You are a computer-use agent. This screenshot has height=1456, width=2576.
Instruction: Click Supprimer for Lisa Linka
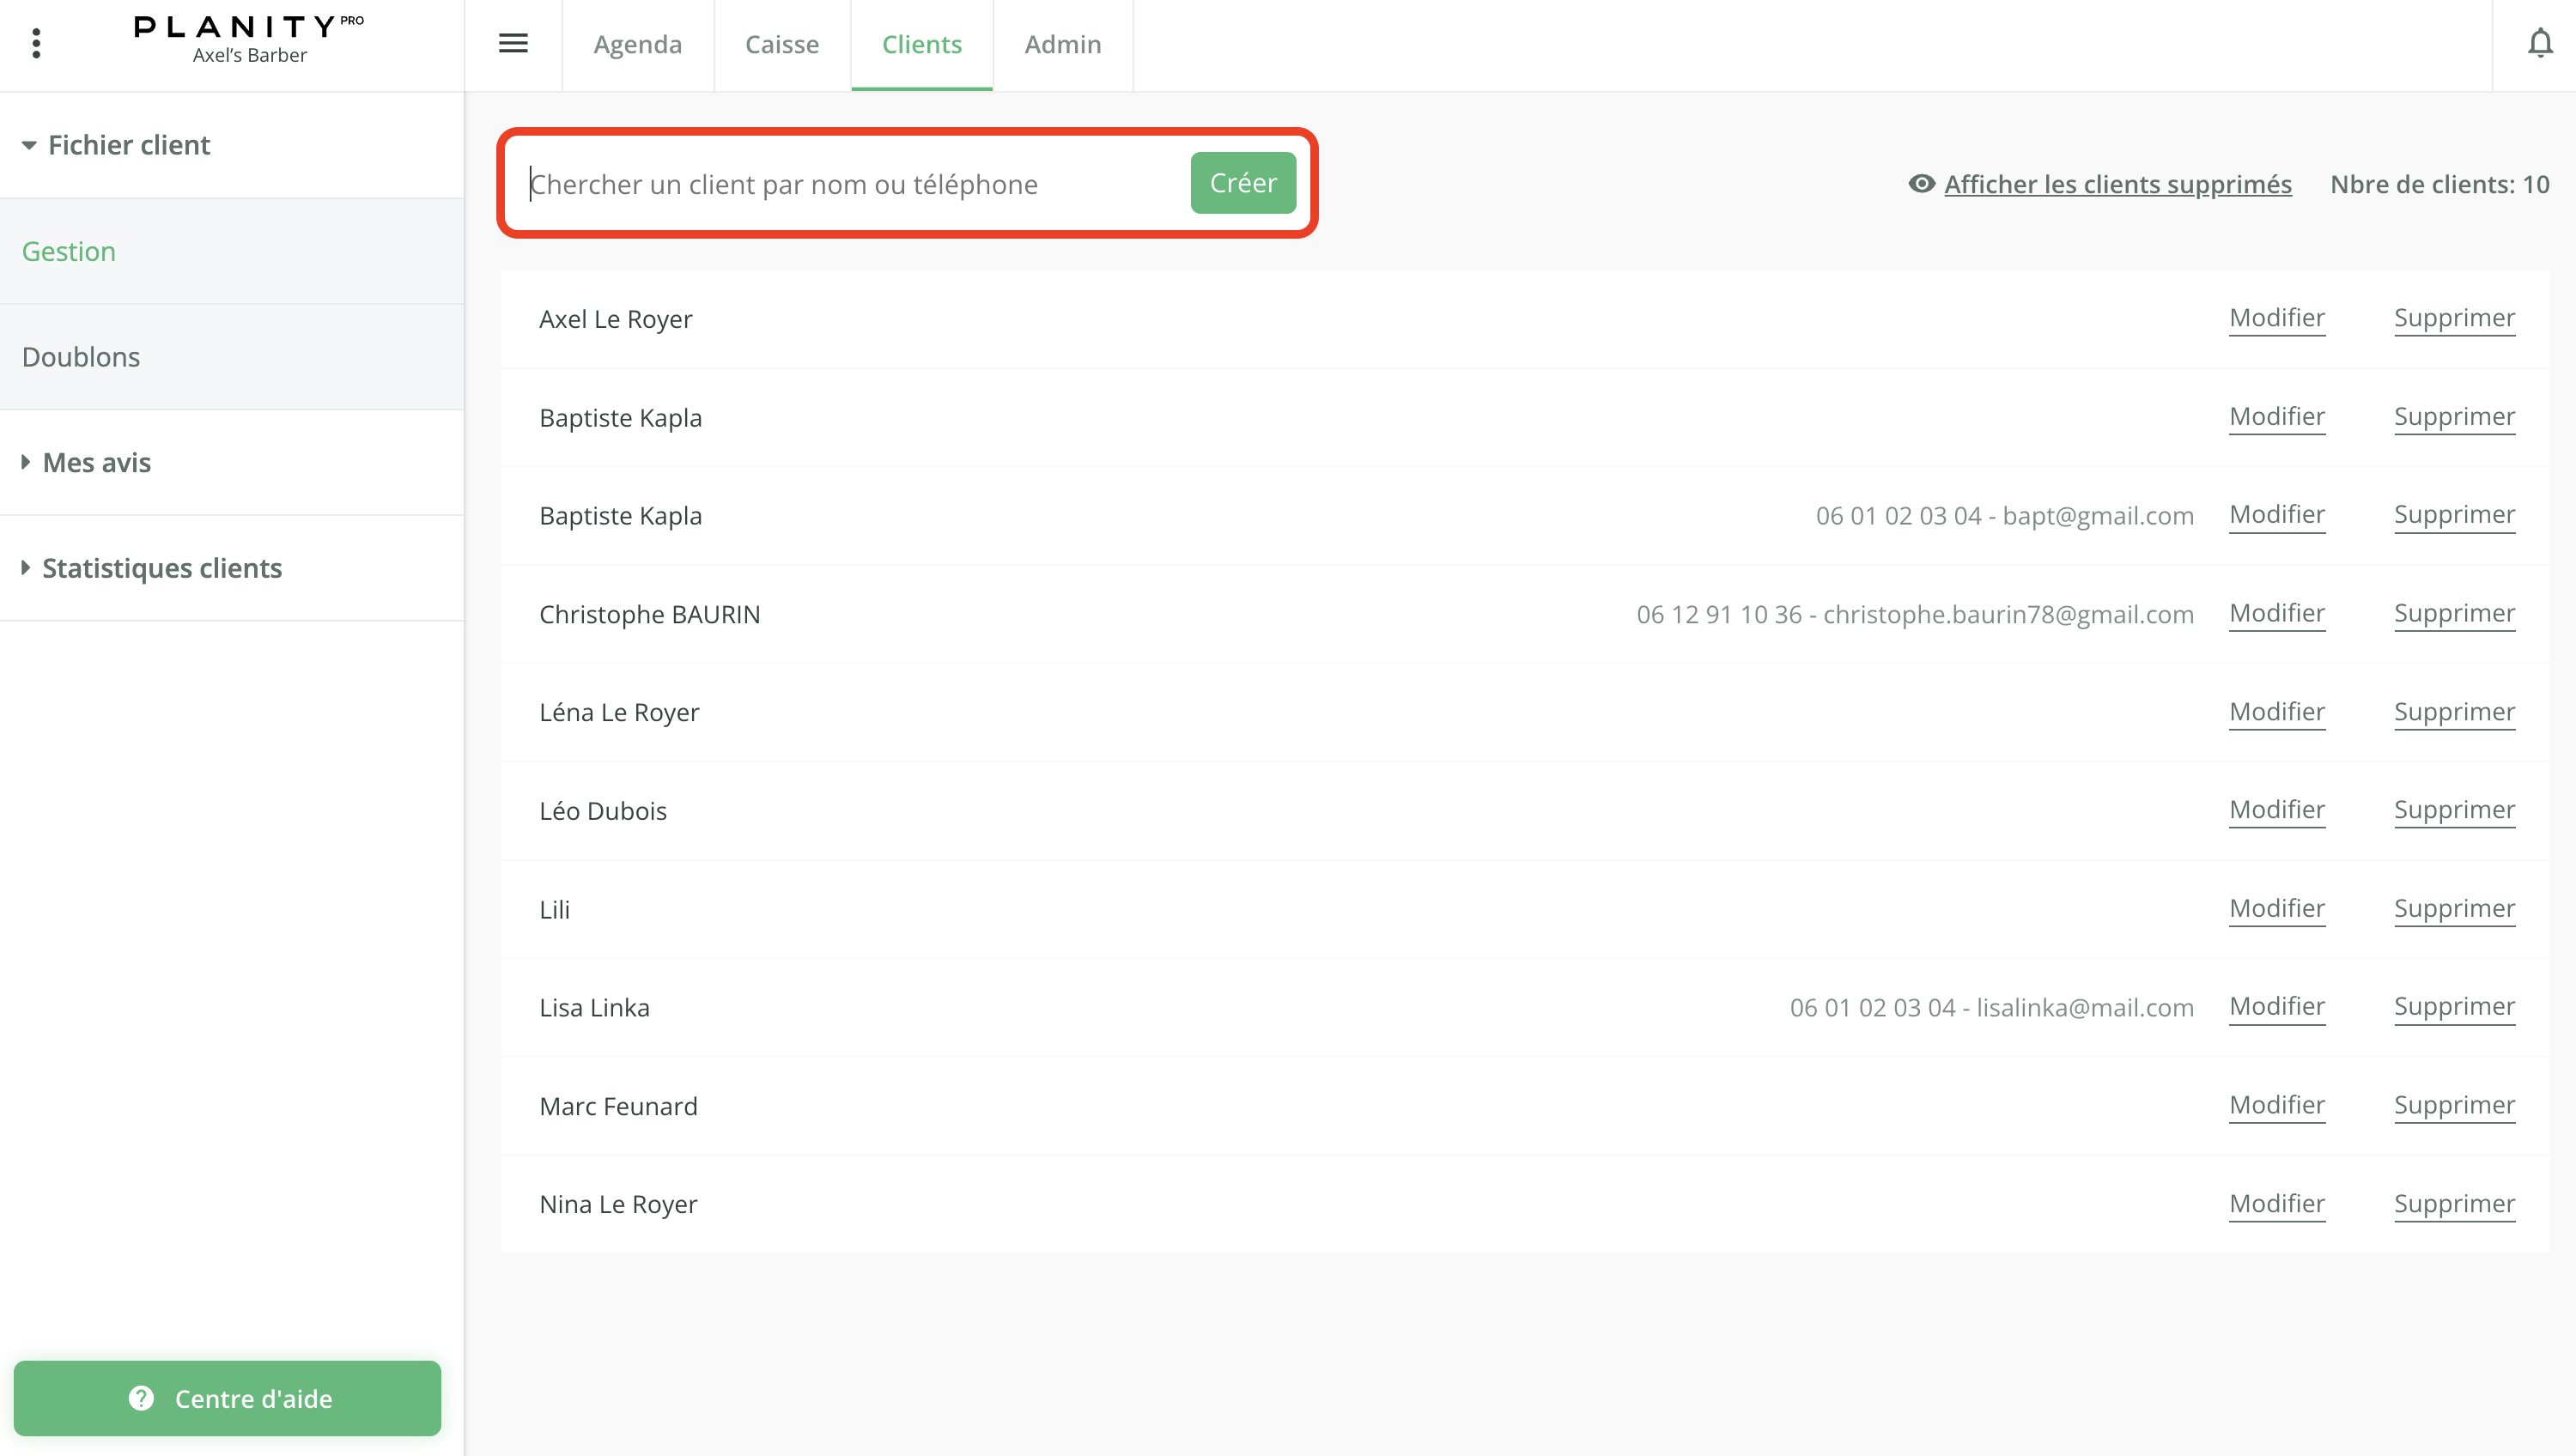pos(2453,1007)
